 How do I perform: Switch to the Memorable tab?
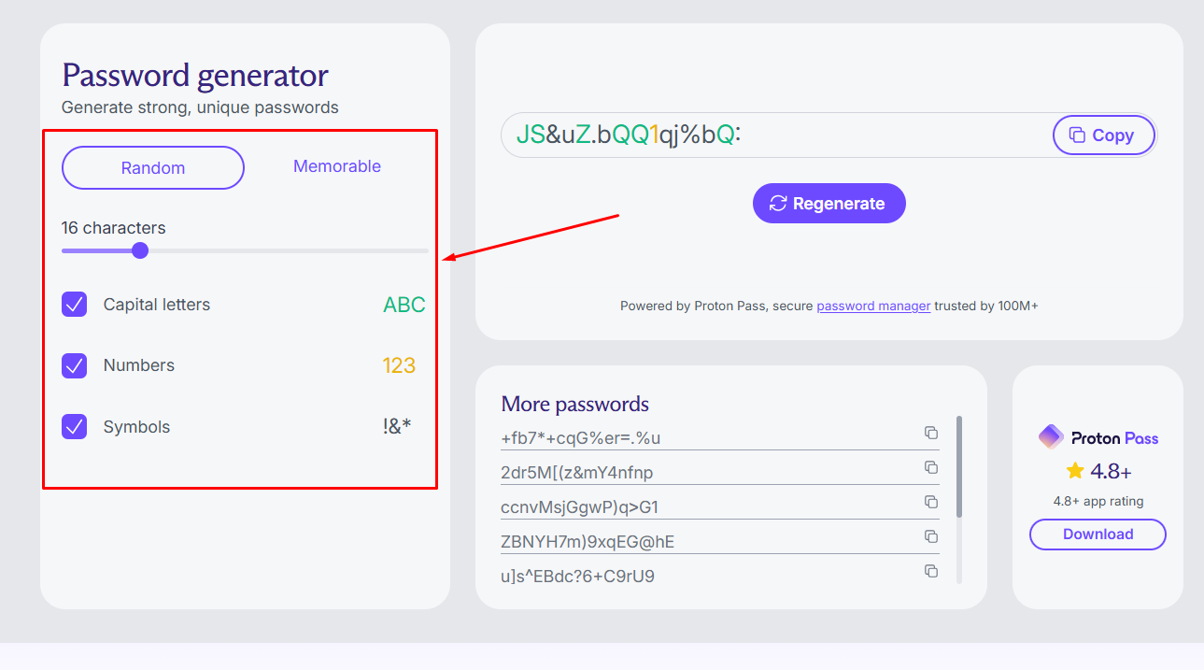point(336,166)
